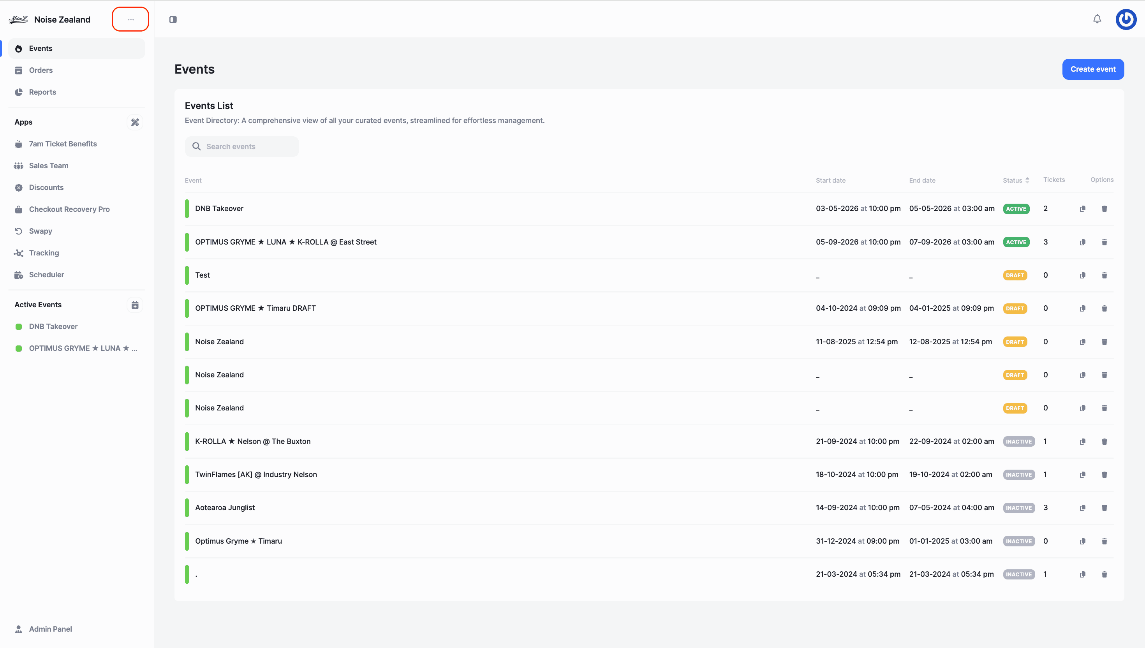
Task: Click the manage Apps icon beside Apps heading
Action: [x=135, y=122]
